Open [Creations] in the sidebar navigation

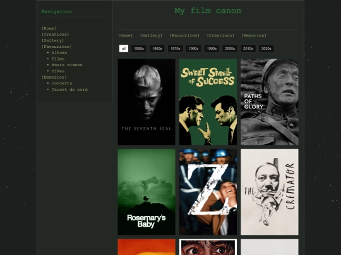56,35
